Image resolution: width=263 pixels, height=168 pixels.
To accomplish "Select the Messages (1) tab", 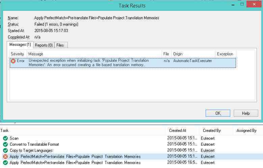I will [20, 45].
